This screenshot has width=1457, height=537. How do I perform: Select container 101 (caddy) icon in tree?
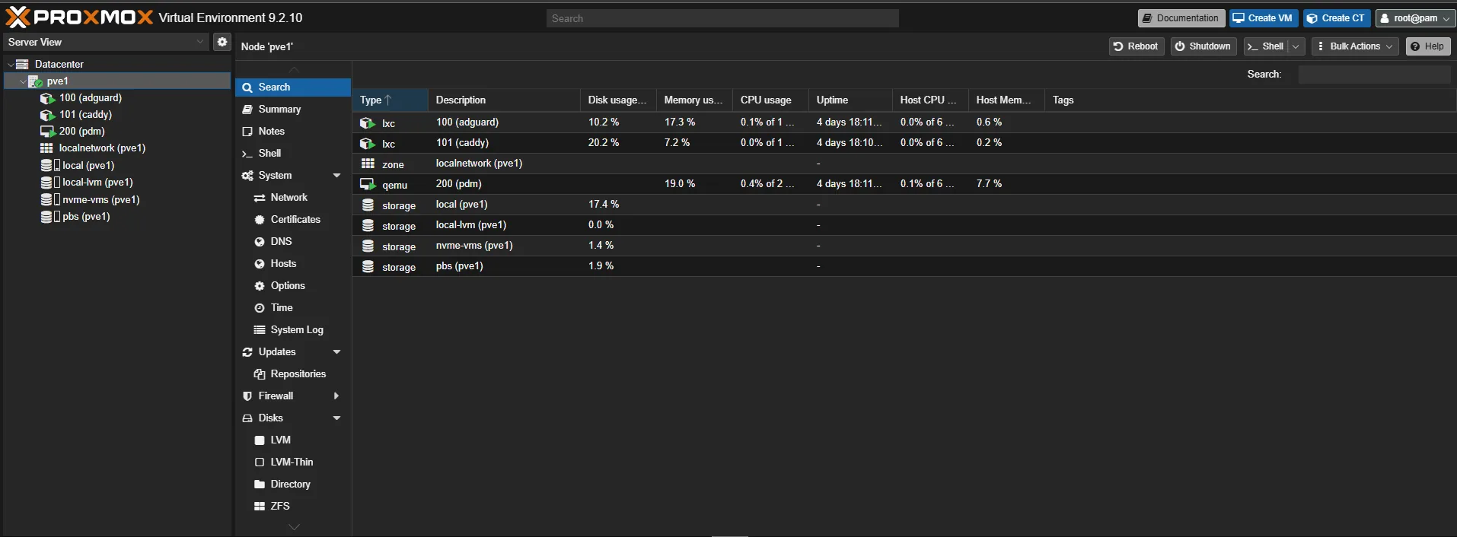coord(47,115)
